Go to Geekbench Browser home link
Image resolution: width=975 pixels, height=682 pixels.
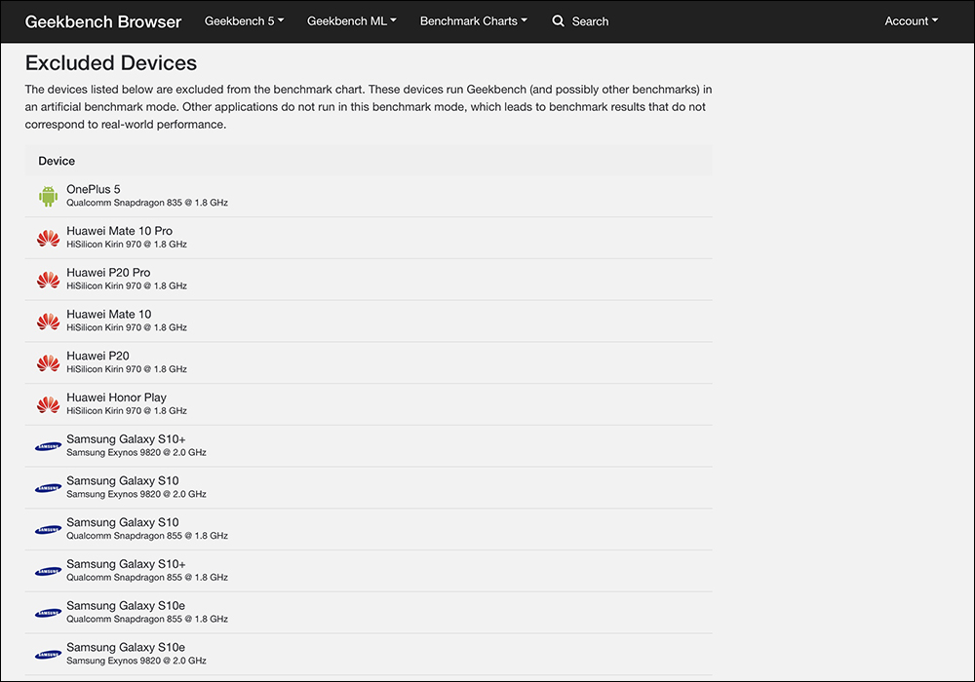point(103,21)
